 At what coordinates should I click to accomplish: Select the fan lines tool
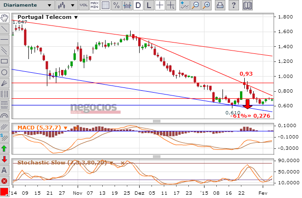[x=4, y=83]
